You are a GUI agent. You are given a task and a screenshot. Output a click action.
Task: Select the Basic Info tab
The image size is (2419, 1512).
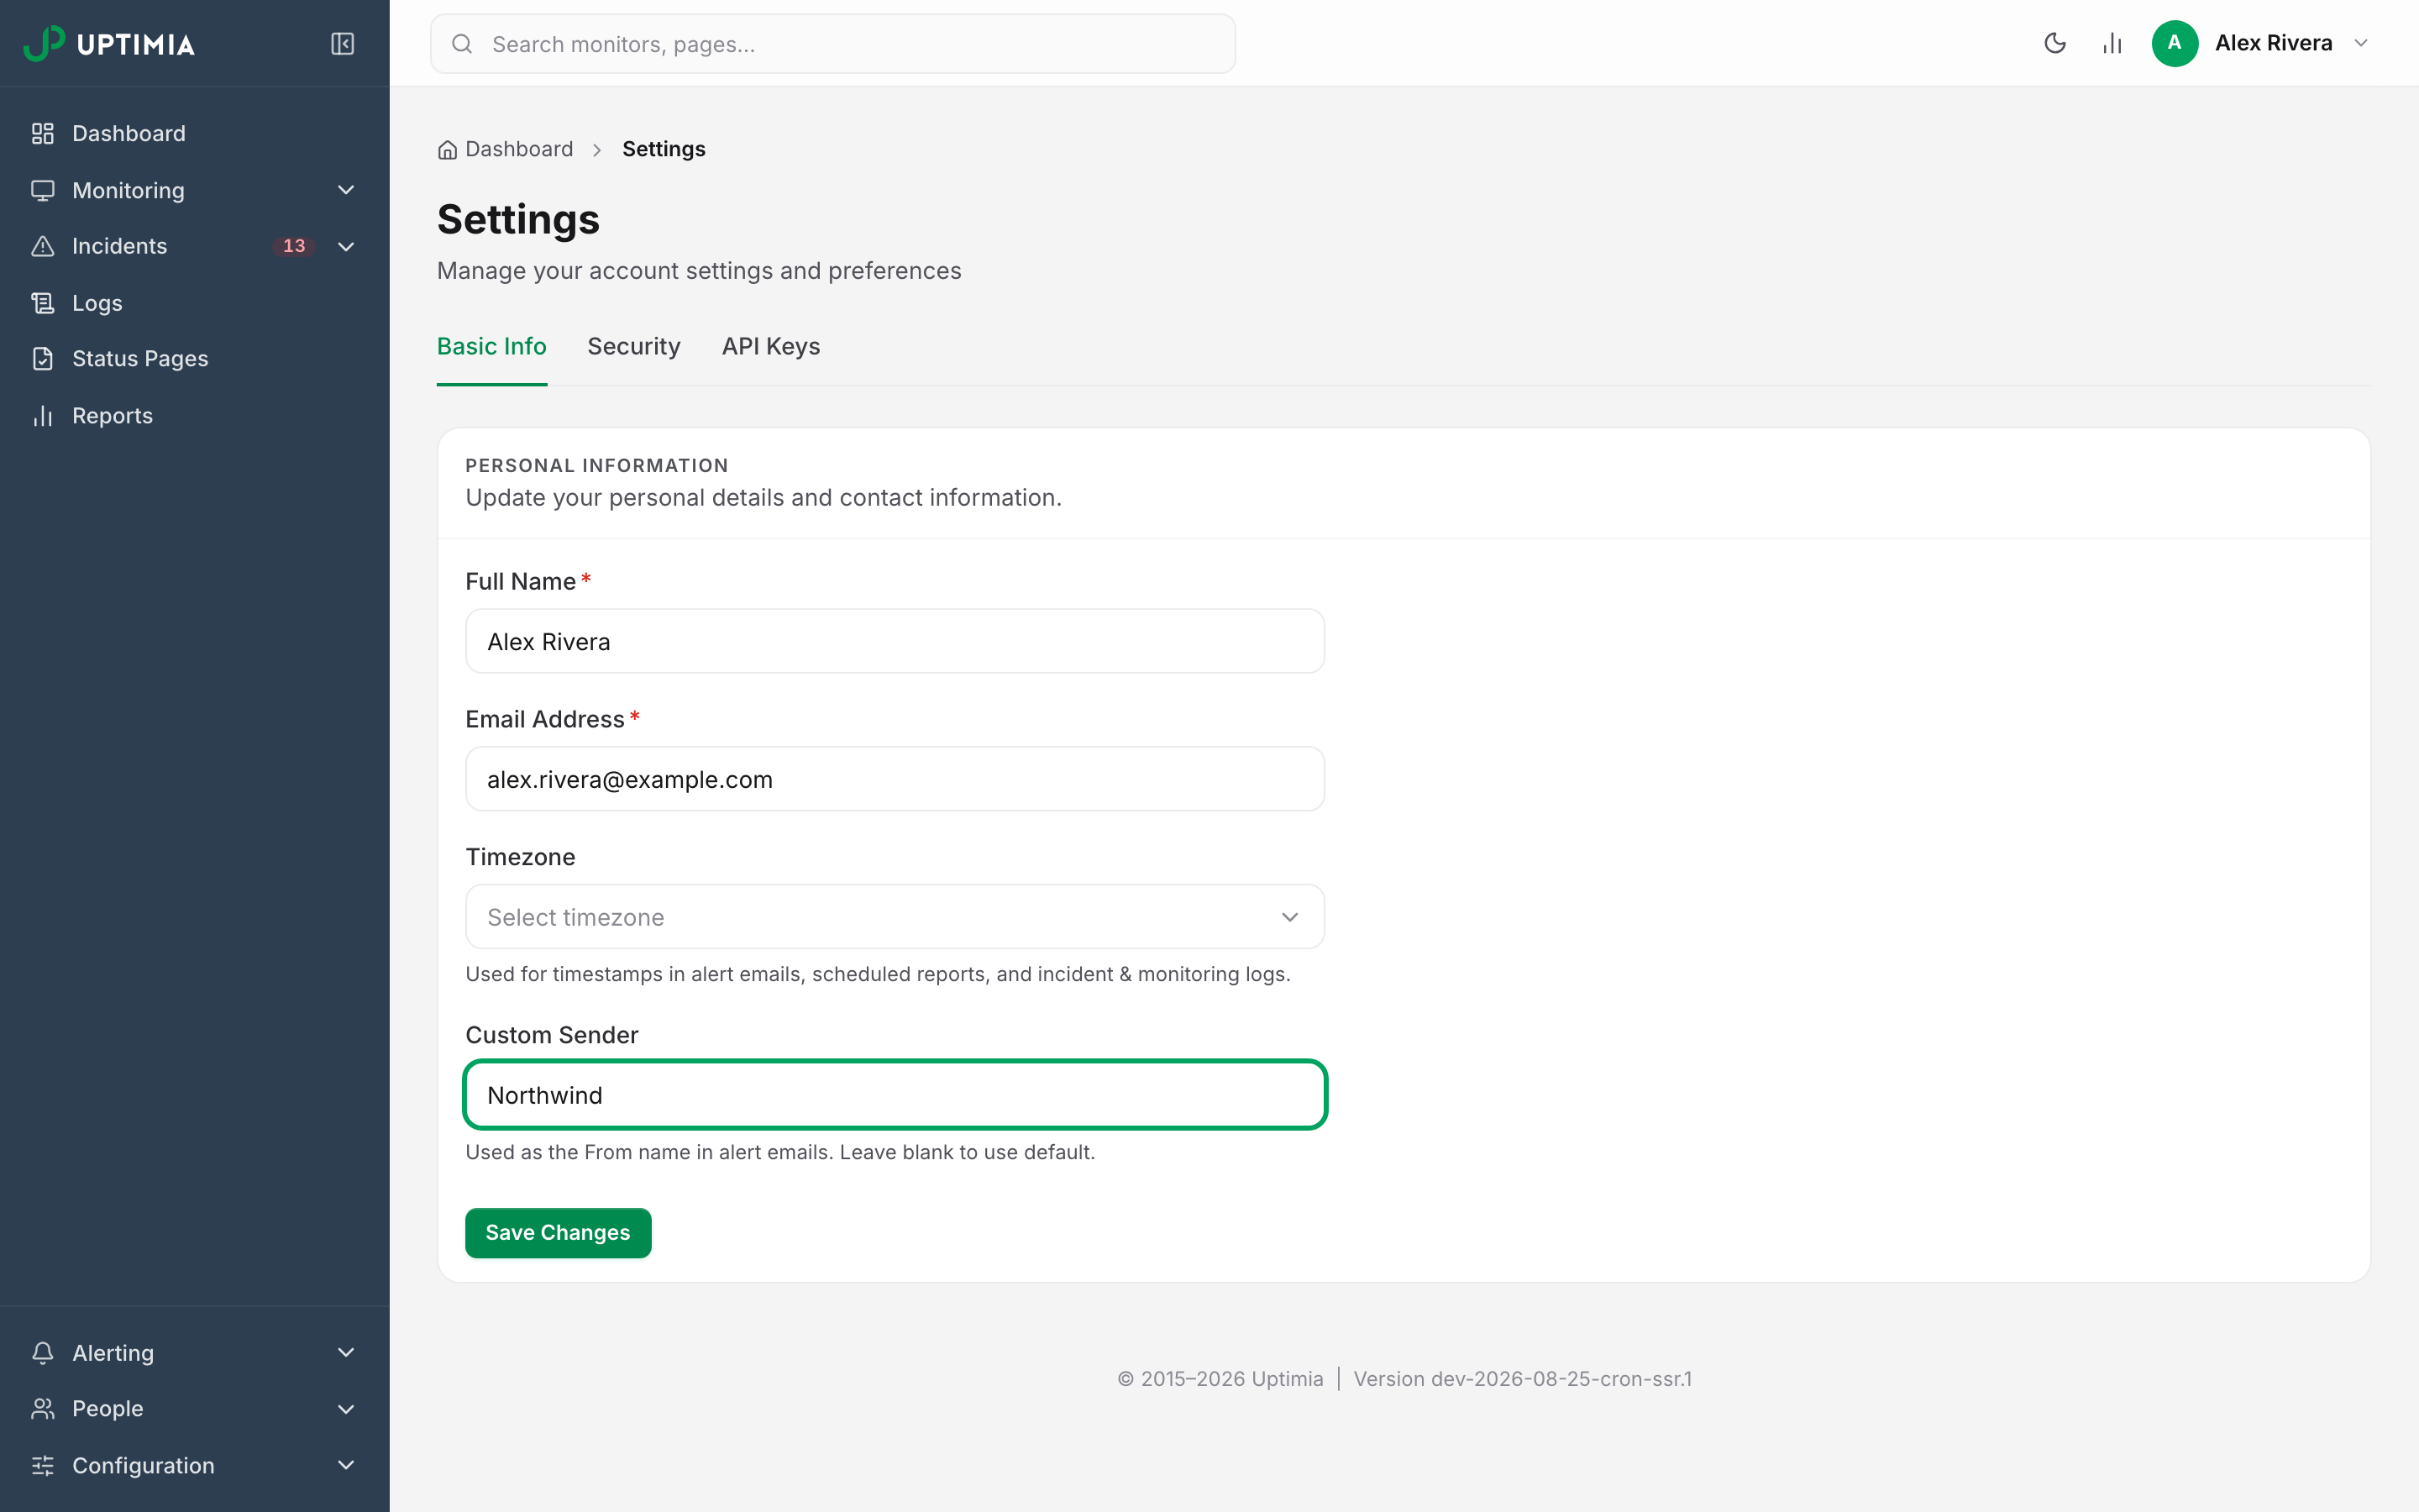point(492,346)
